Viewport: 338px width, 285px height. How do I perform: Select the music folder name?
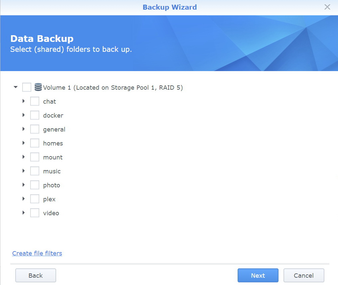tap(52, 171)
